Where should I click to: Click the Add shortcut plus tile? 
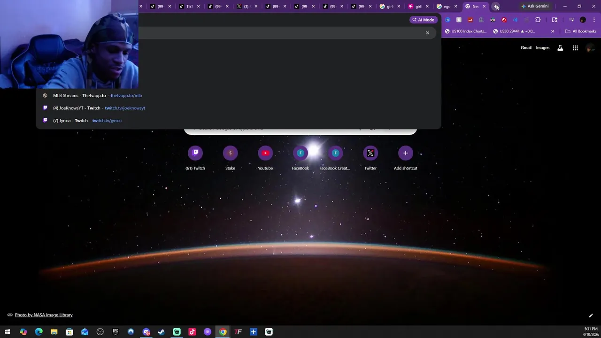[x=405, y=158]
